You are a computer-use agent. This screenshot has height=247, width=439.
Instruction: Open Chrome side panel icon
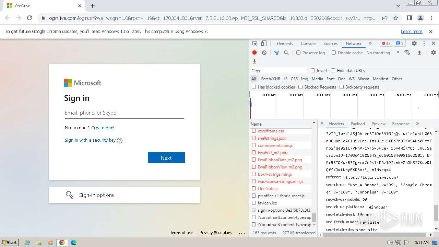pos(410,18)
